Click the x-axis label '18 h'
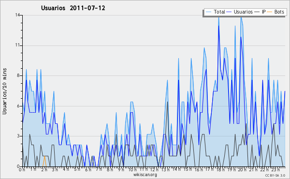The width and height of the screenshot is (290, 179). pos(220,170)
